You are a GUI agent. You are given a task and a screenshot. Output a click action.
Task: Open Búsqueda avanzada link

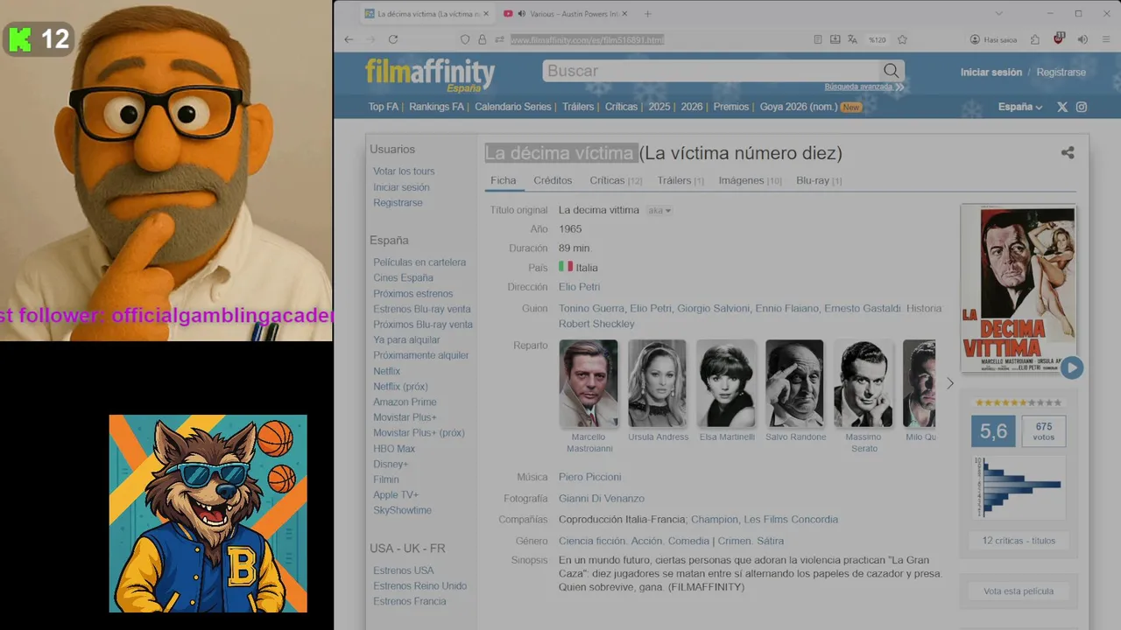[864, 87]
